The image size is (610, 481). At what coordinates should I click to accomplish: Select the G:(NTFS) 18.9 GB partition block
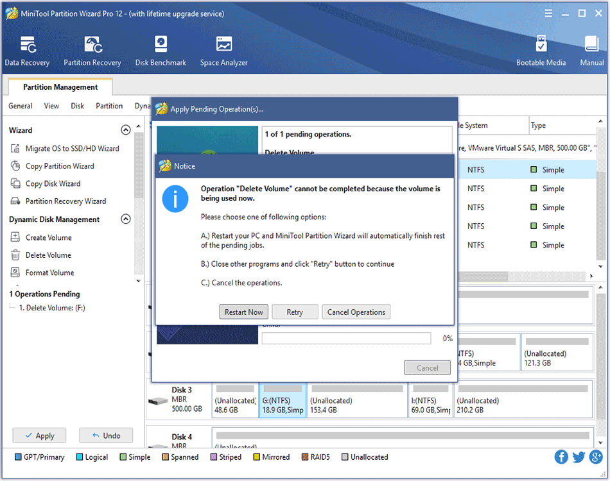pyautogui.click(x=283, y=400)
